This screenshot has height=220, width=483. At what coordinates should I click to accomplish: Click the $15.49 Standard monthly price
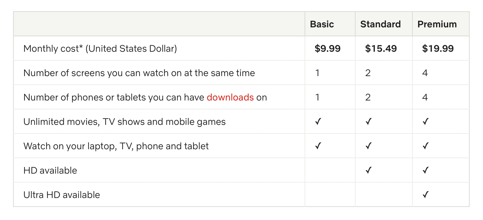pos(381,48)
